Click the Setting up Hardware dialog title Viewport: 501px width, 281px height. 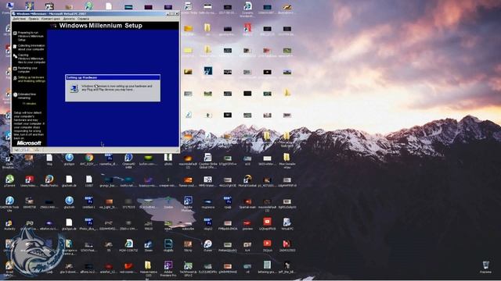81,77
